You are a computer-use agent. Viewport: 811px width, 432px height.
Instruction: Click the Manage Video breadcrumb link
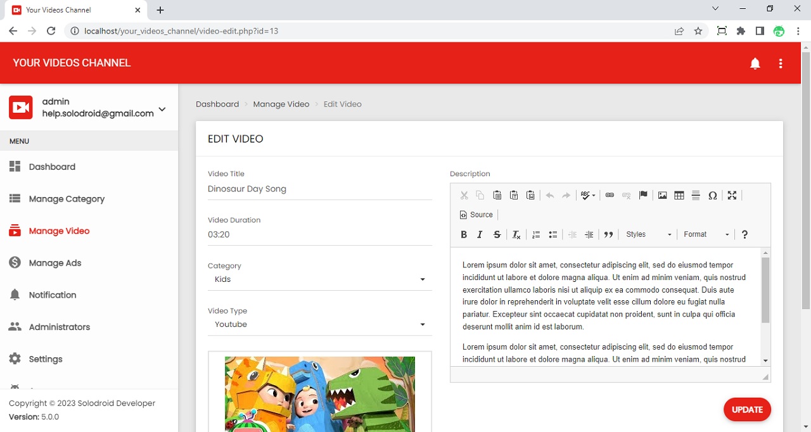click(281, 104)
